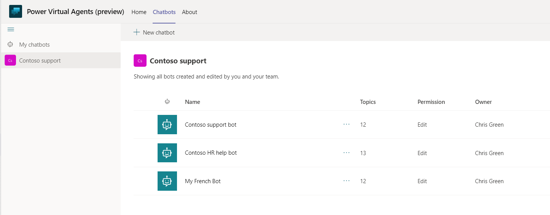Select My chatbots in the sidebar
The height and width of the screenshot is (215, 550).
click(61, 44)
